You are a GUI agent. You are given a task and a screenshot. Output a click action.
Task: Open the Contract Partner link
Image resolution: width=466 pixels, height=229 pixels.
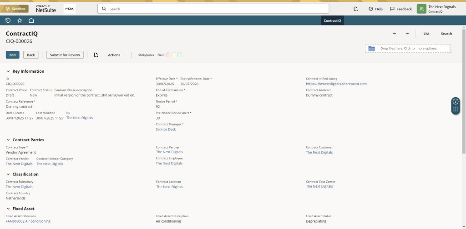click(x=169, y=152)
